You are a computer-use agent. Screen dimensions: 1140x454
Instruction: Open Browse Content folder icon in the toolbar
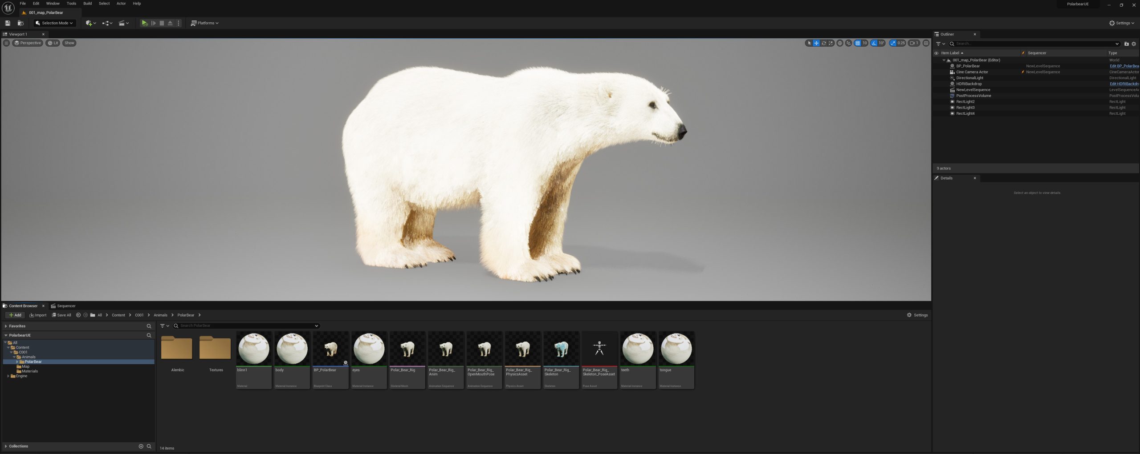[20, 23]
